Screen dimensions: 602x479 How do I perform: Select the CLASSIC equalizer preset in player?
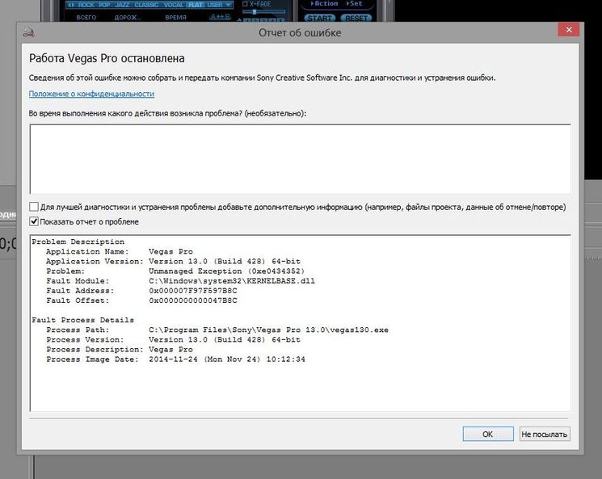[x=146, y=5]
